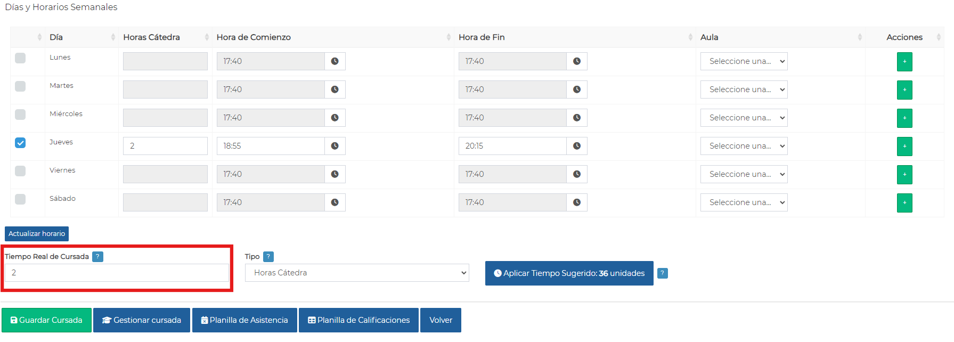Click help icon beside Aplicar Tiempo Sugerido

[662, 273]
